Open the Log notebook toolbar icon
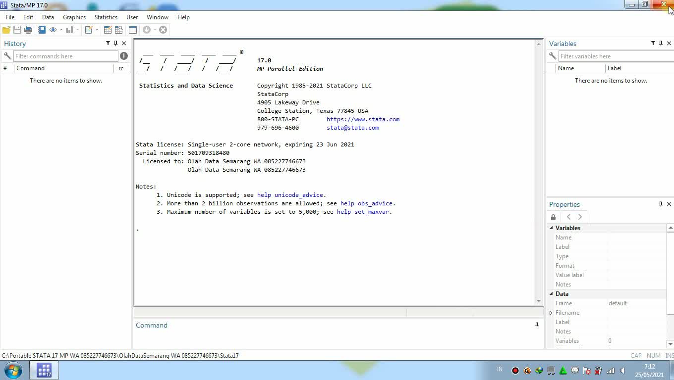The image size is (674, 380). click(x=42, y=30)
